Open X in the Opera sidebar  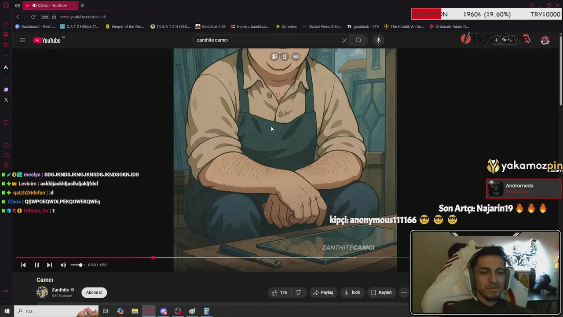click(6, 100)
